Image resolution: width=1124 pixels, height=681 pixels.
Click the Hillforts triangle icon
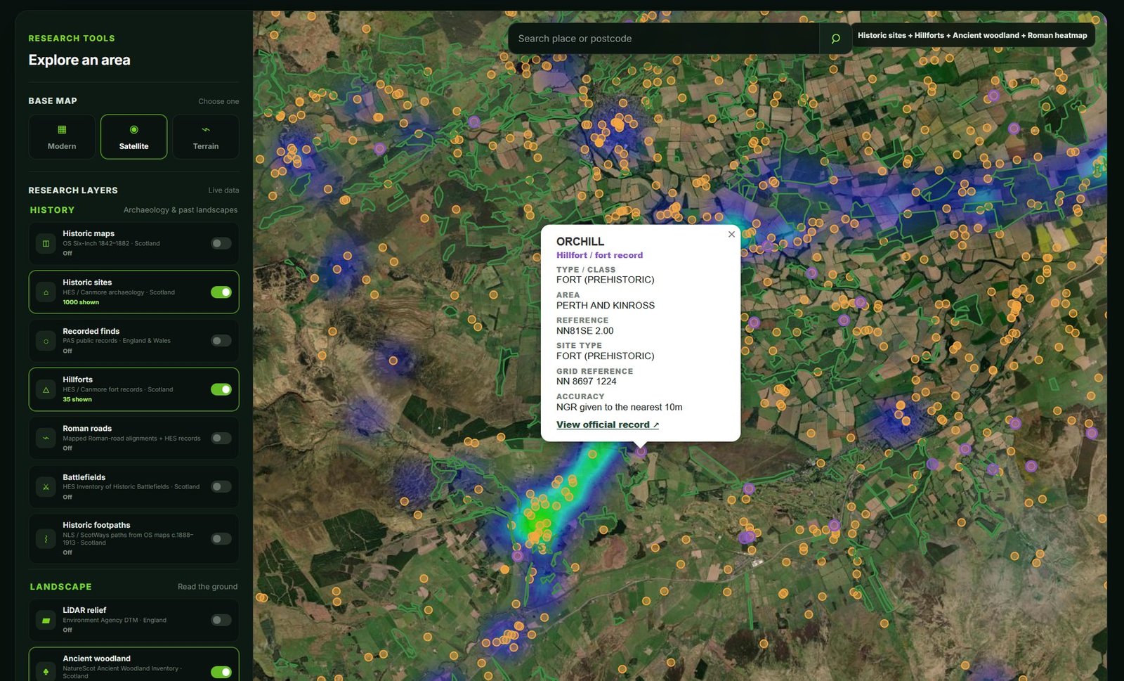point(46,389)
